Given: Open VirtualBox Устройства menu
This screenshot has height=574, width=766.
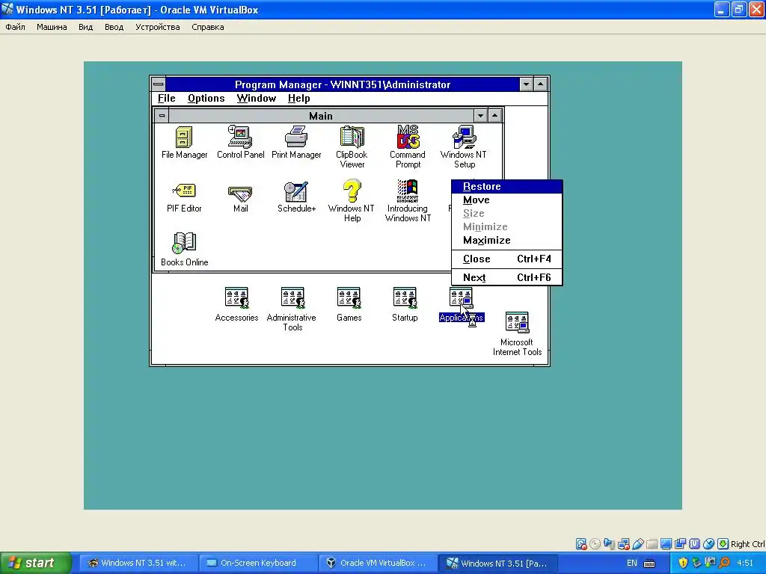Looking at the screenshot, I should pyautogui.click(x=157, y=27).
